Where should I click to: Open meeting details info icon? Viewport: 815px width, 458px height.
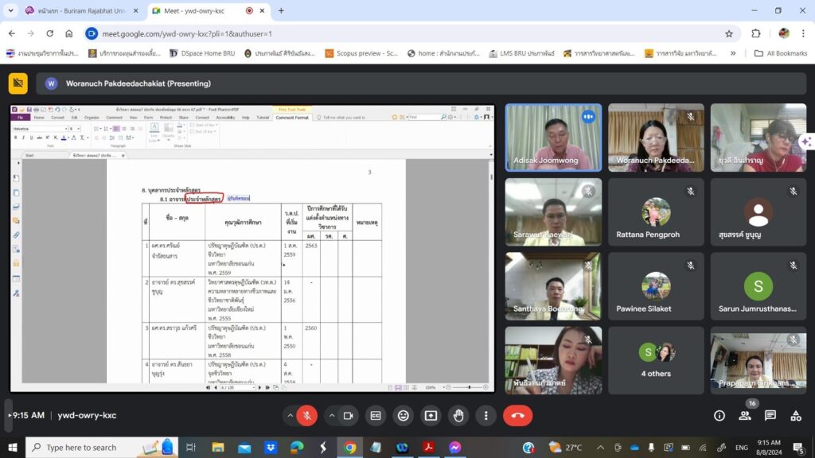point(719,415)
